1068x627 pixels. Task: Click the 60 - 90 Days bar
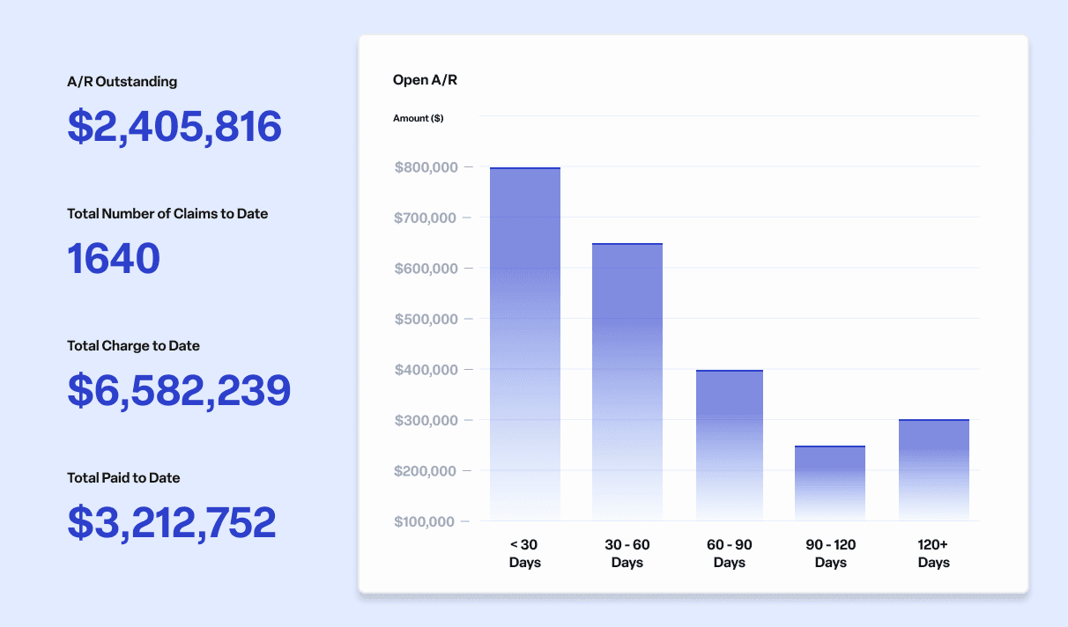(x=730, y=445)
